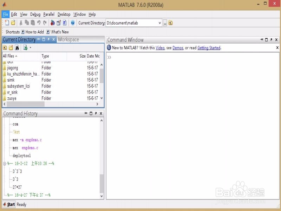The height and width of the screenshot is (211, 281).
Task: Maximize the Command History panel
Action: [x=91, y=113]
